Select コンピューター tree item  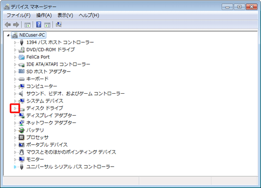click(42, 86)
